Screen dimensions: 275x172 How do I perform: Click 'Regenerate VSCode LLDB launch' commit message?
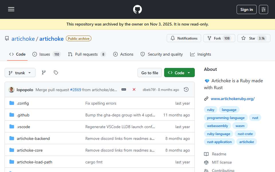click(120, 127)
